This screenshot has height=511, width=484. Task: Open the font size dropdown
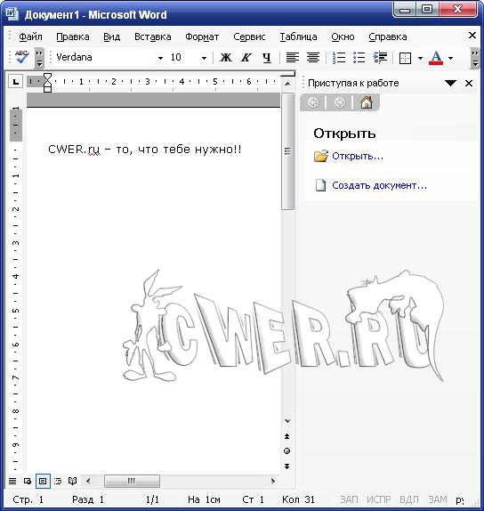204,58
